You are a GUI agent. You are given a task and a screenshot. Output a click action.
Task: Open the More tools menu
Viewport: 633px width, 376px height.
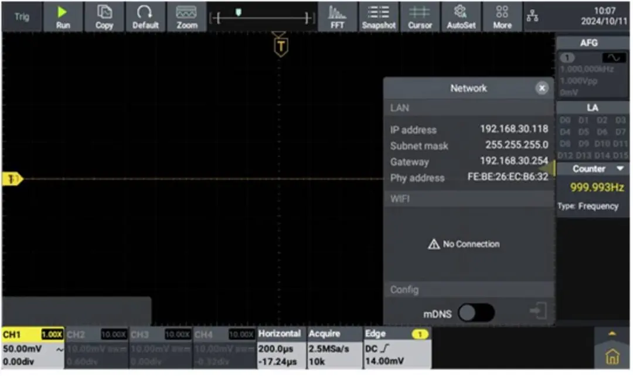coord(502,17)
